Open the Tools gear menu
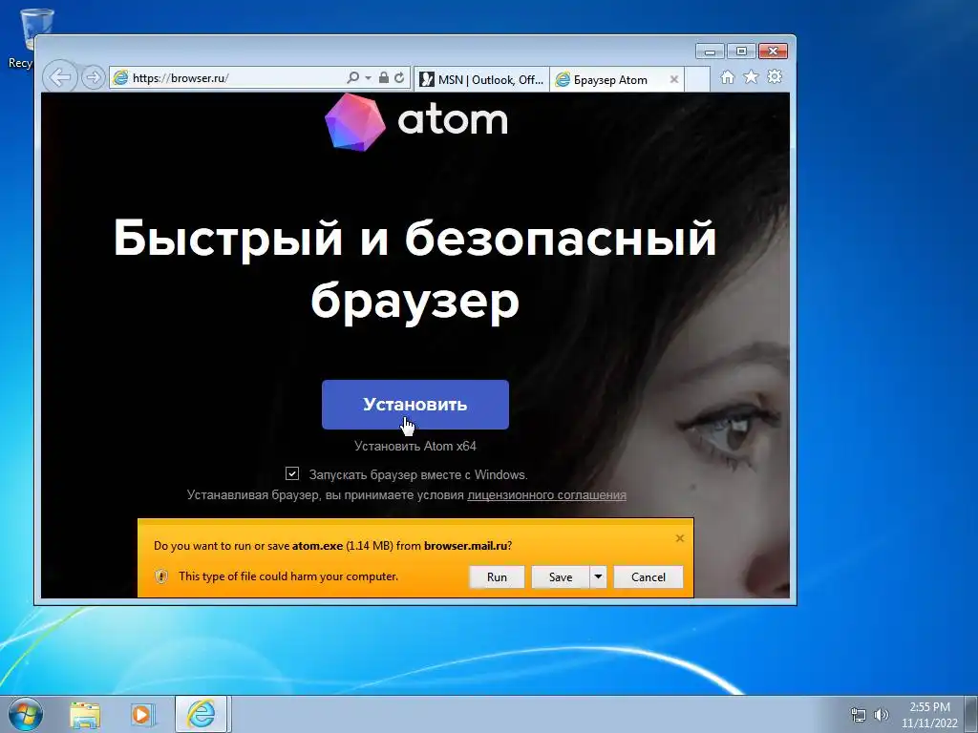Screen dimensions: 978x733 [775, 77]
